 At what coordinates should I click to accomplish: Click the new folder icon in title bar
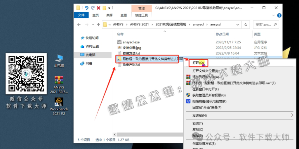[x=104, y=8]
